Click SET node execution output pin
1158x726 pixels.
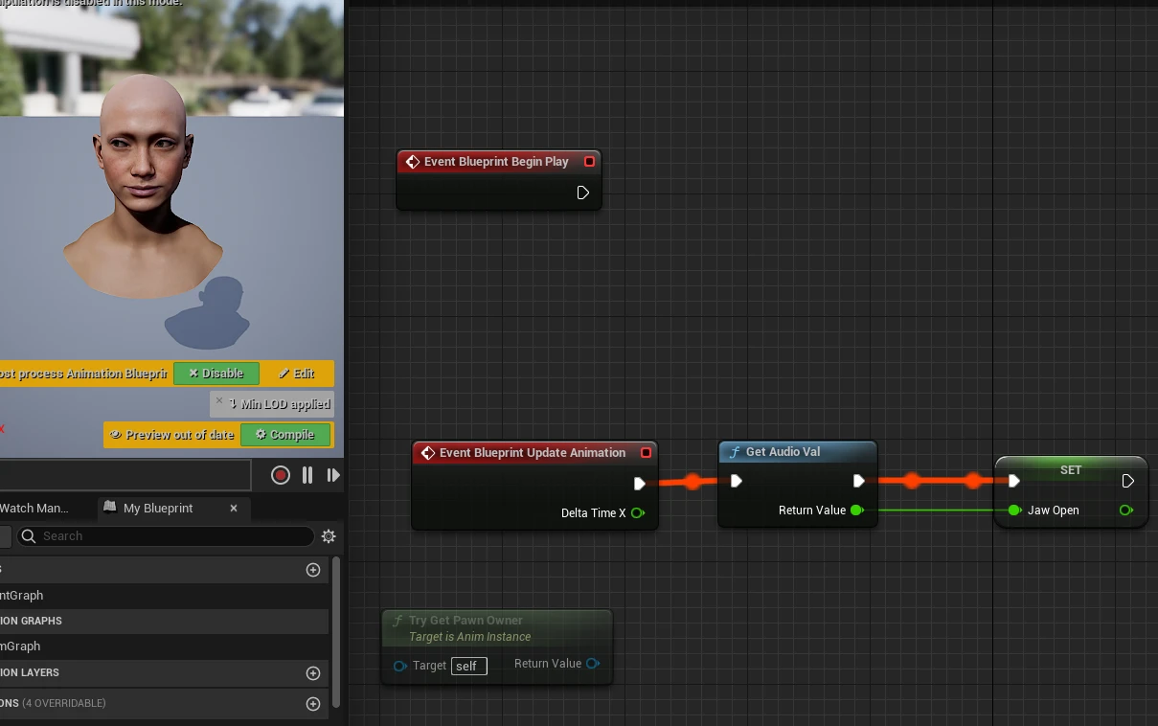tap(1127, 481)
